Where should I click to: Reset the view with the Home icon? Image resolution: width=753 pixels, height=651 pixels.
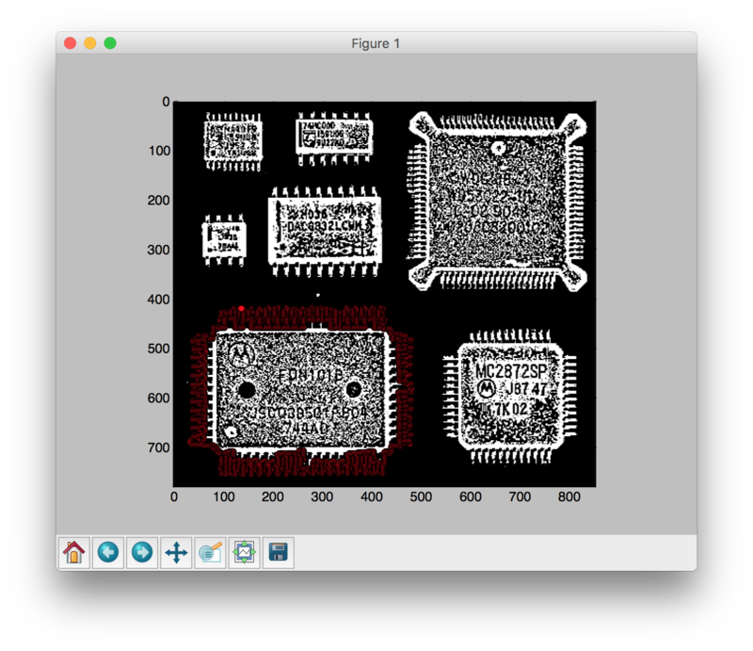click(x=74, y=552)
